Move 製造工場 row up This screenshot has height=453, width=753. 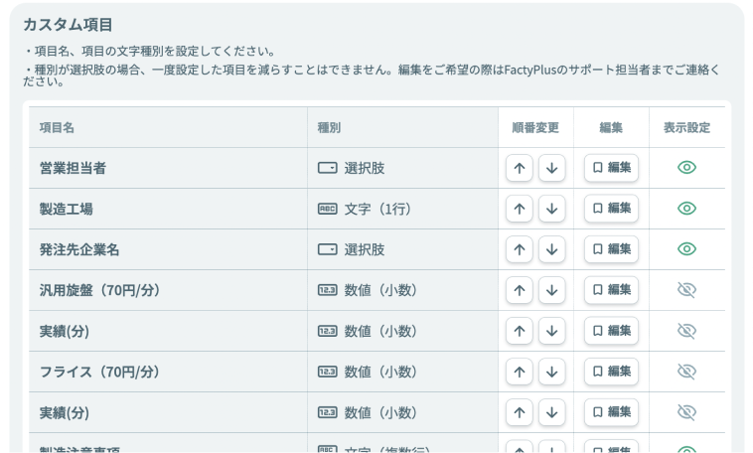520,209
